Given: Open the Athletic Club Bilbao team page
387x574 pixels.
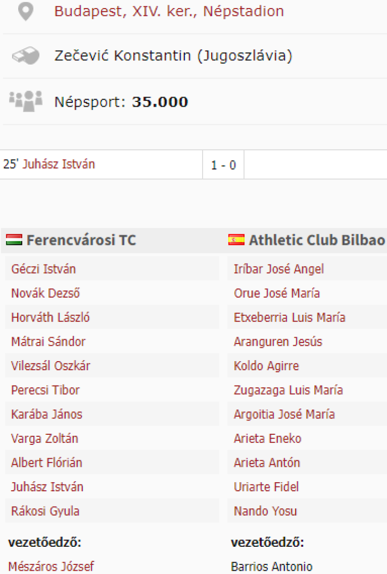Looking at the screenshot, I should [317, 240].
